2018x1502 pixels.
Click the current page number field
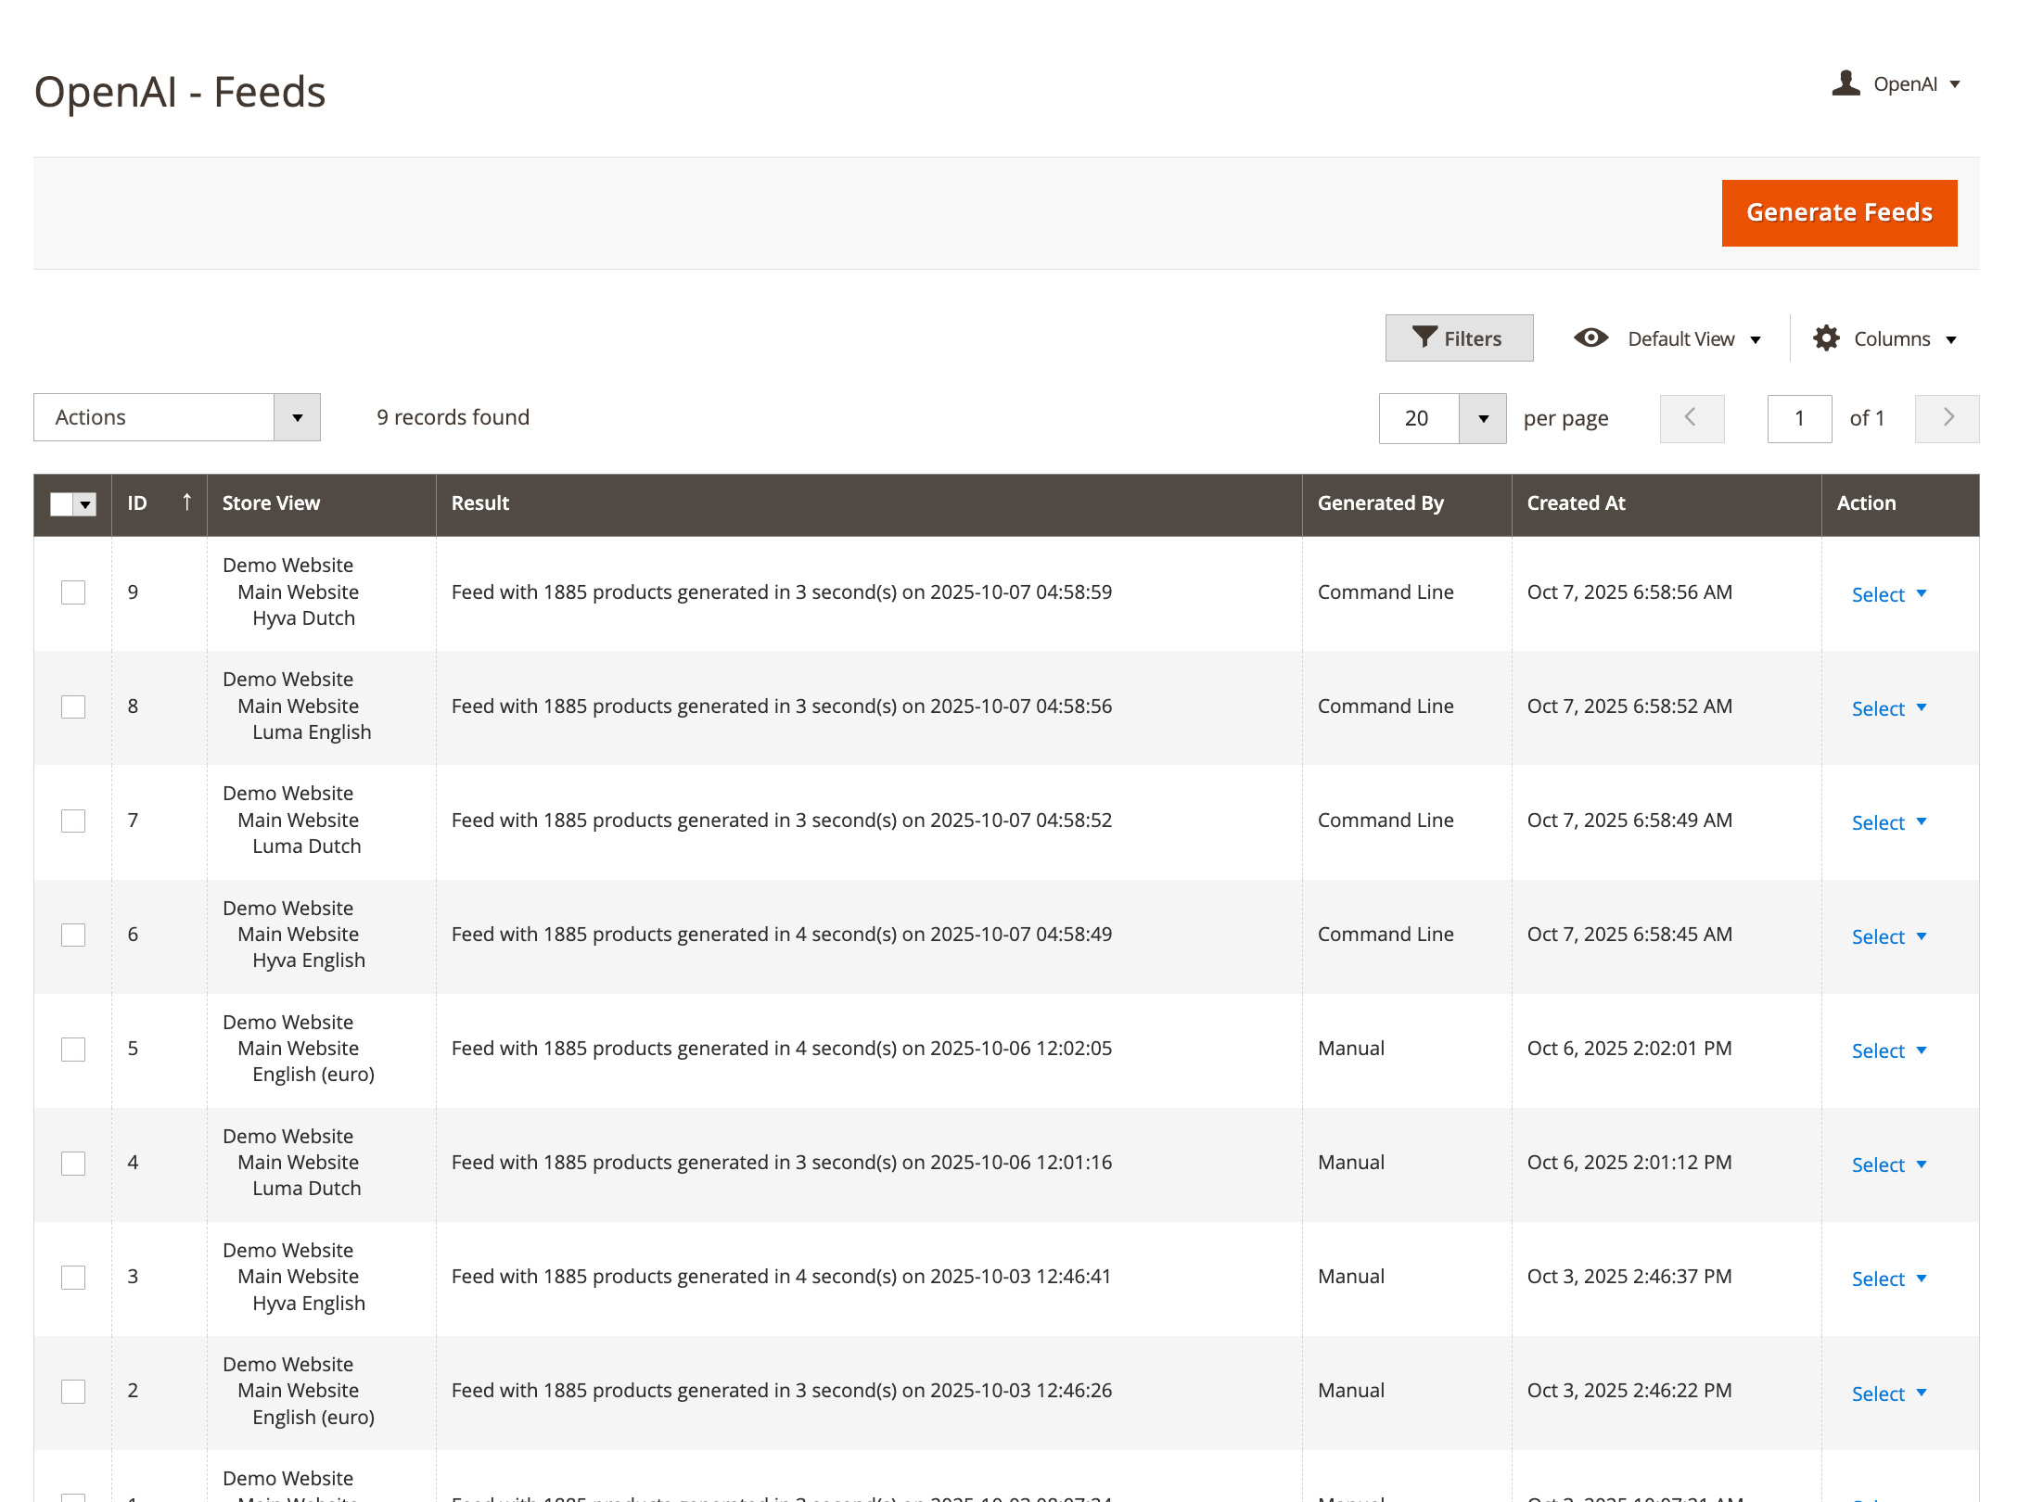1798,418
